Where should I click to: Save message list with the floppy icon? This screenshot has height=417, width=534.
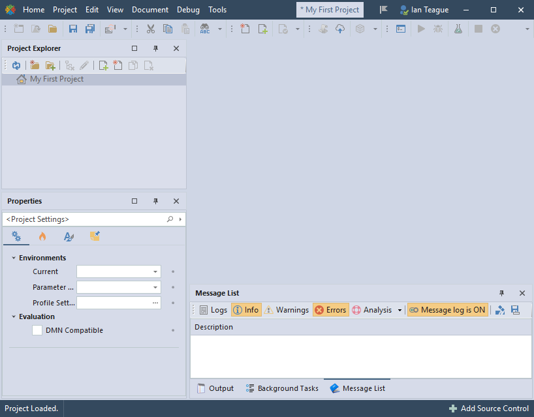(515, 310)
